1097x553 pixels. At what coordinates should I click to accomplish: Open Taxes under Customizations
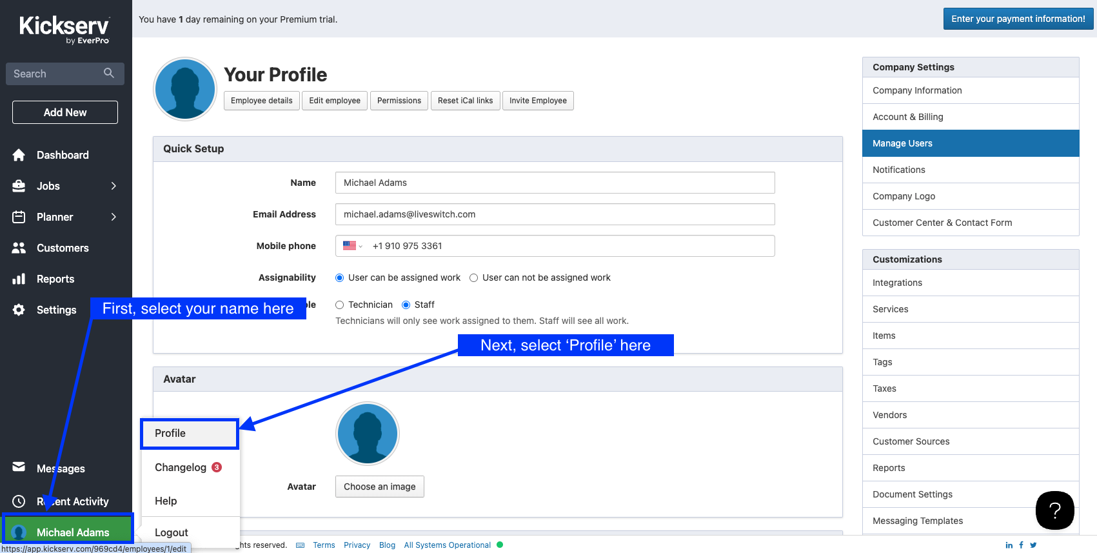(971, 388)
